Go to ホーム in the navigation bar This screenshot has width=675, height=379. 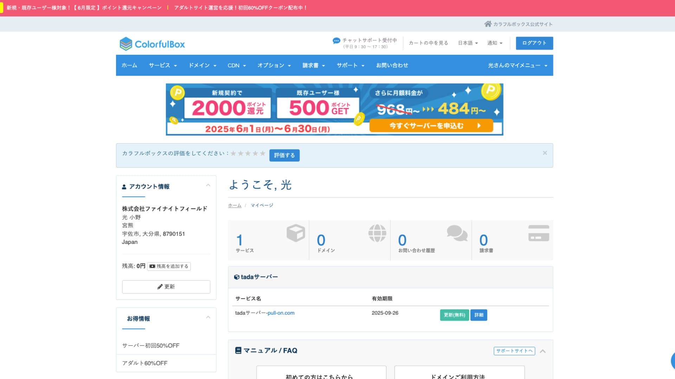129,65
